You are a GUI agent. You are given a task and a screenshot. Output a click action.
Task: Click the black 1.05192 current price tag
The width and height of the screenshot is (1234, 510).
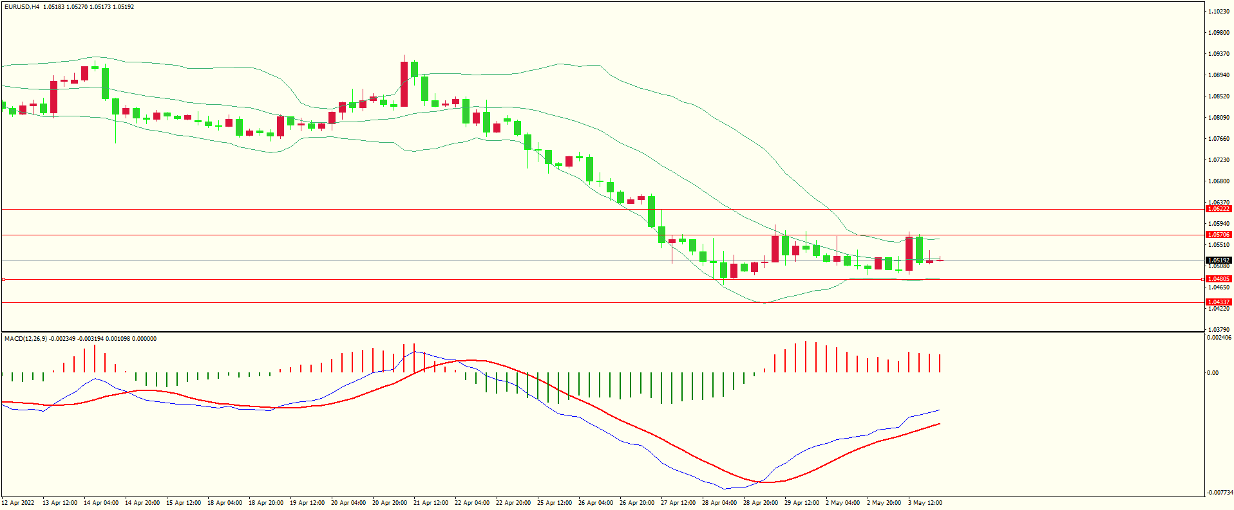pos(1219,260)
